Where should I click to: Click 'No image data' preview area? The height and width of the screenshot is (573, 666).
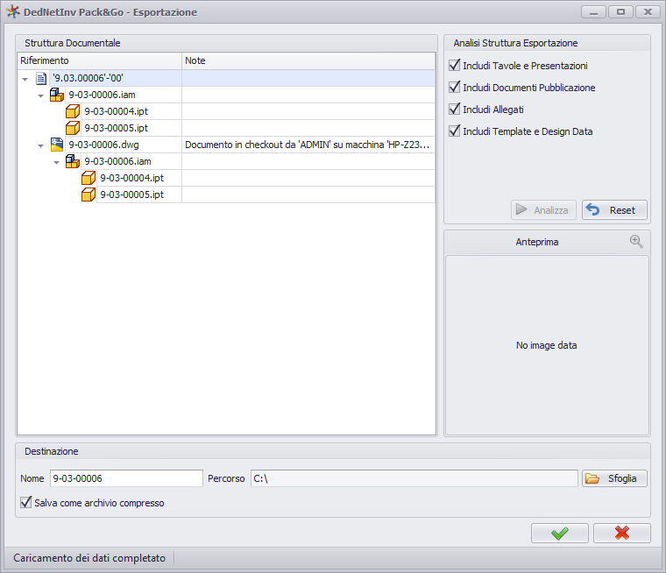click(x=546, y=345)
